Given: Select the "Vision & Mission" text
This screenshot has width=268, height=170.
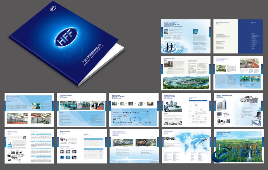Looking at the screenshot, I should tap(220, 35).
